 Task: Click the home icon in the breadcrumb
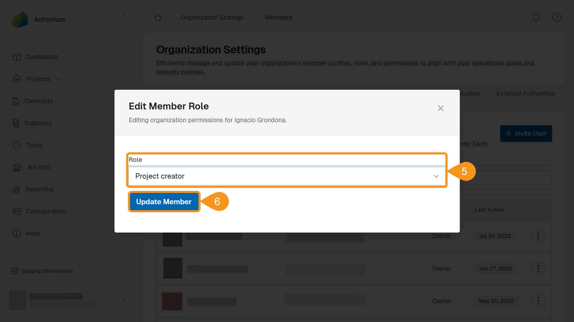click(158, 18)
